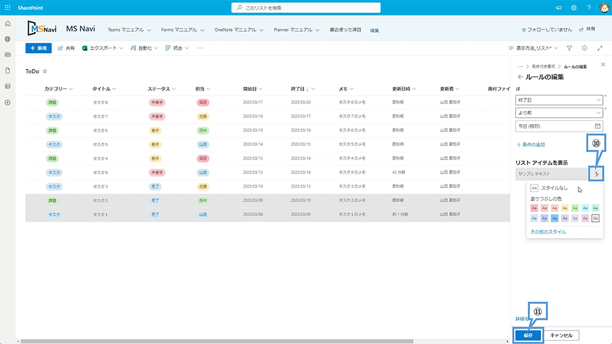Click 編集 link in site navigation

[x=375, y=31]
